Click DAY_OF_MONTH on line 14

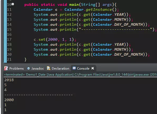pyautogui.click(x=129, y=24)
